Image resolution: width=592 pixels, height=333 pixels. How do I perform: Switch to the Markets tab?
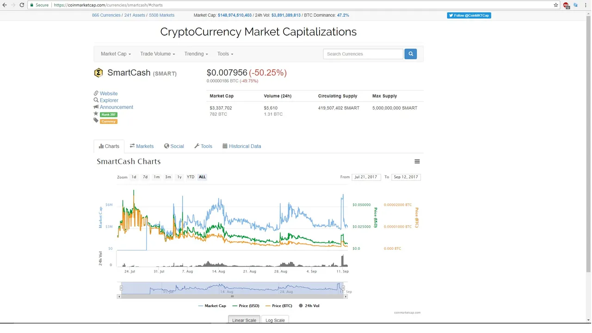(x=142, y=146)
